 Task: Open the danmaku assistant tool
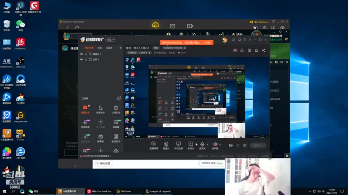point(85,110)
